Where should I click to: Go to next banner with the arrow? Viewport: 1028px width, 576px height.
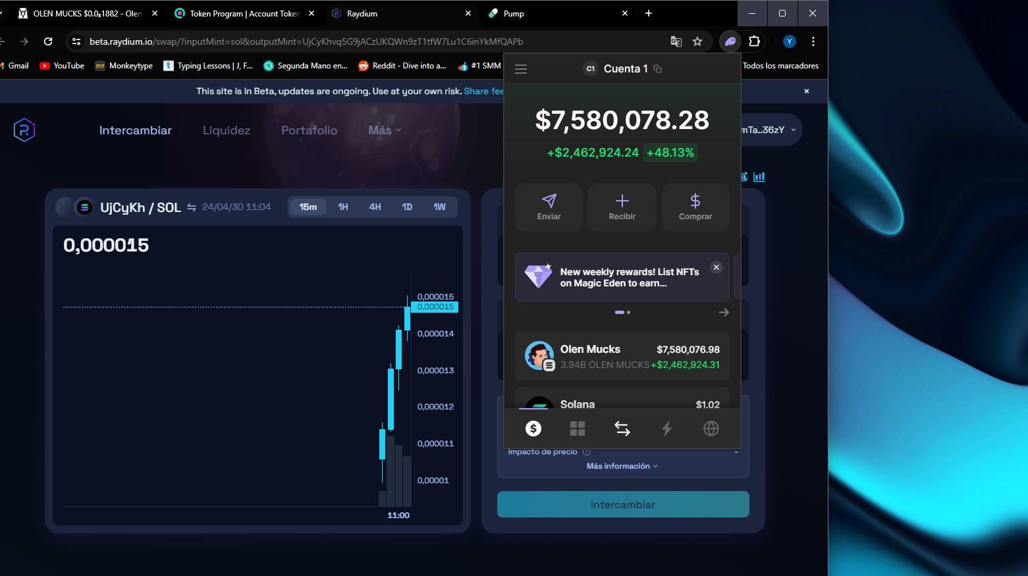click(724, 313)
